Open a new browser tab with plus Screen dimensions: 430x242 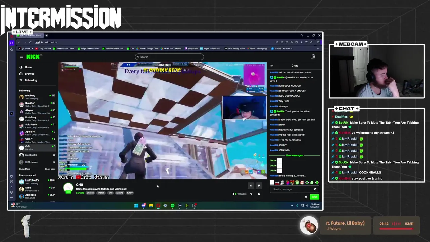[47, 35]
